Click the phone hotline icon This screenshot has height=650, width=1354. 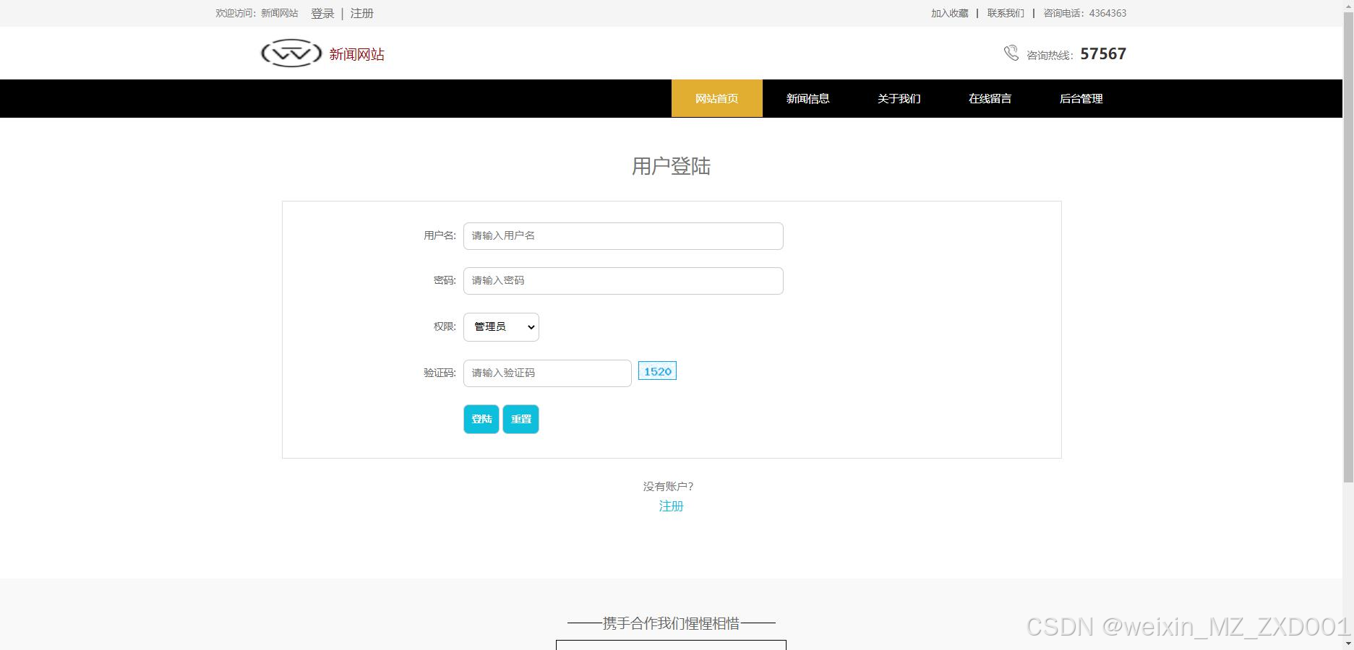pyautogui.click(x=1011, y=53)
